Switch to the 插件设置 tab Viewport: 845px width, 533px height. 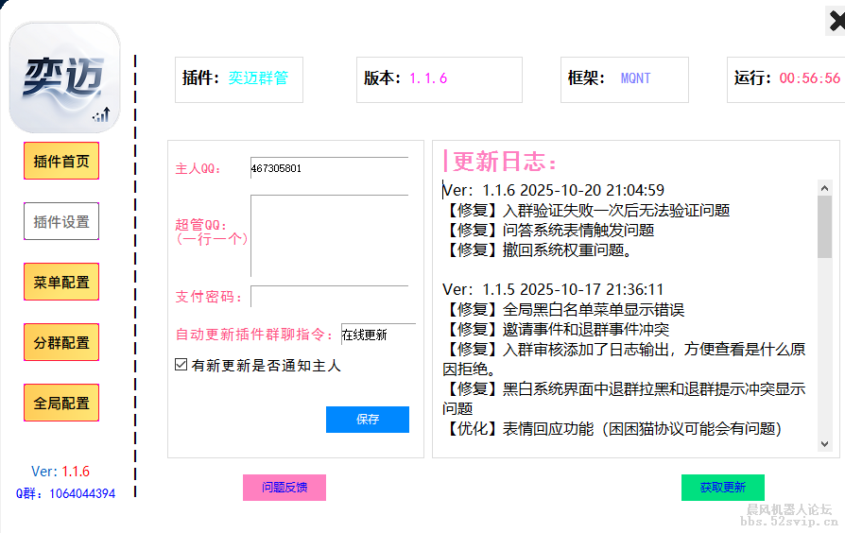tap(61, 221)
